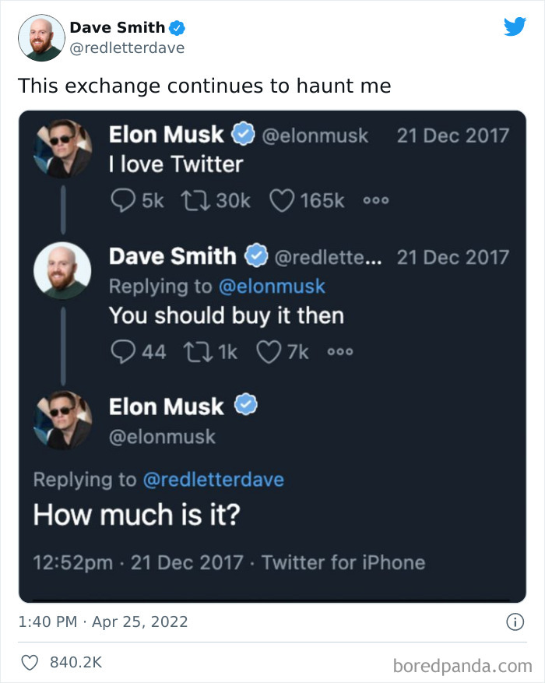Screen dimensions: 545x683
Task: Click the @redletterdave mention link
Action: tap(213, 480)
